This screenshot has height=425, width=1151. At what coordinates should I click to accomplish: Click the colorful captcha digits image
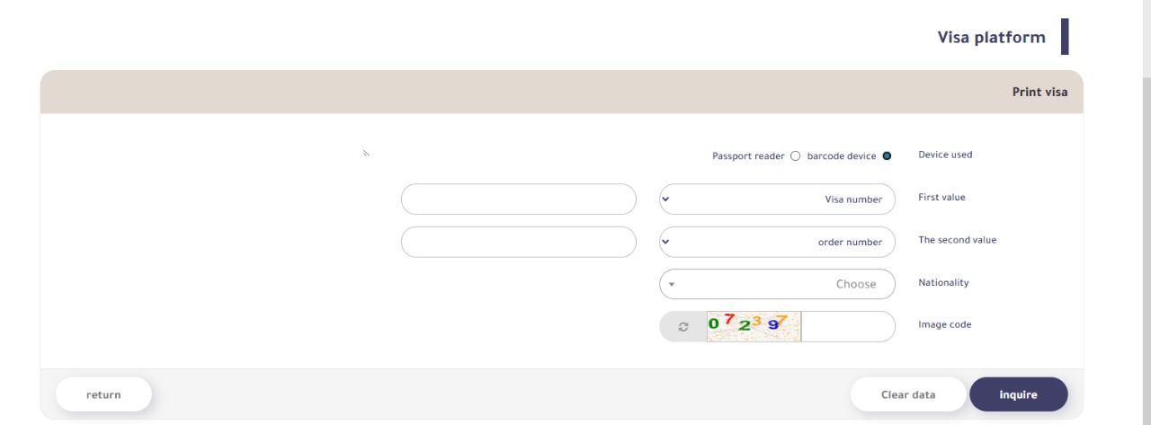click(754, 327)
